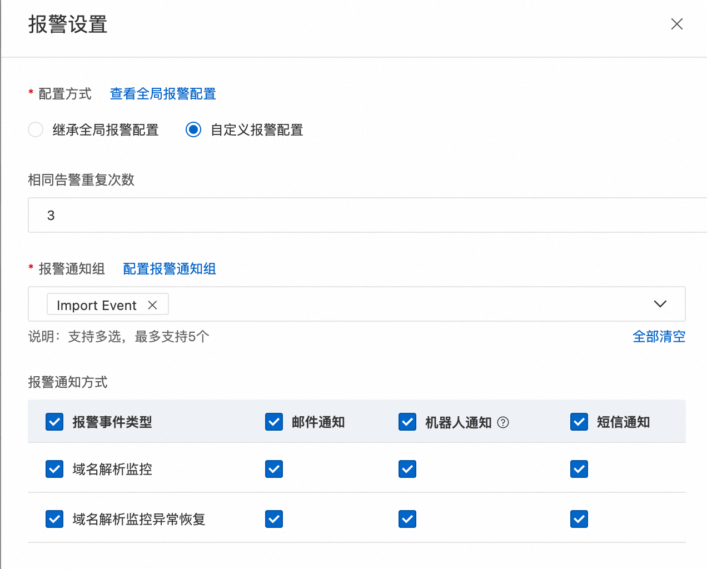Select 继承全局报警配置 radio option
Viewport: 707px width, 569px height.
click(x=36, y=130)
